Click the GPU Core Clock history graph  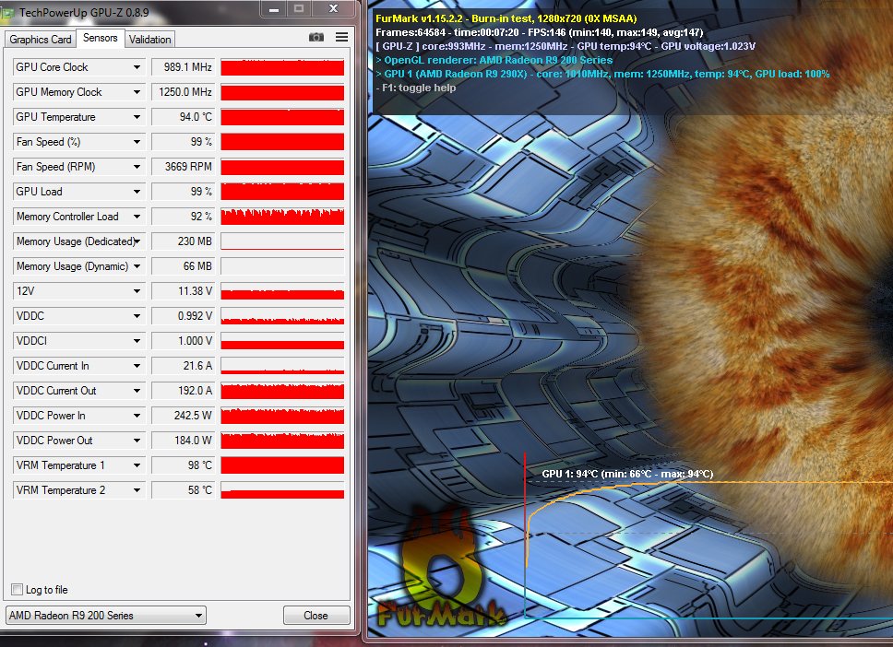point(282,67)
